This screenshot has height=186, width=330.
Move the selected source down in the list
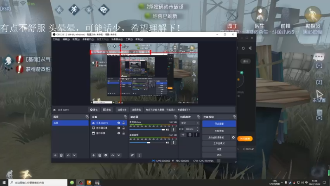119,155
